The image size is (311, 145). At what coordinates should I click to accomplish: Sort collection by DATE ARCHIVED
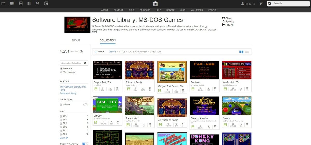coord(137,52)
